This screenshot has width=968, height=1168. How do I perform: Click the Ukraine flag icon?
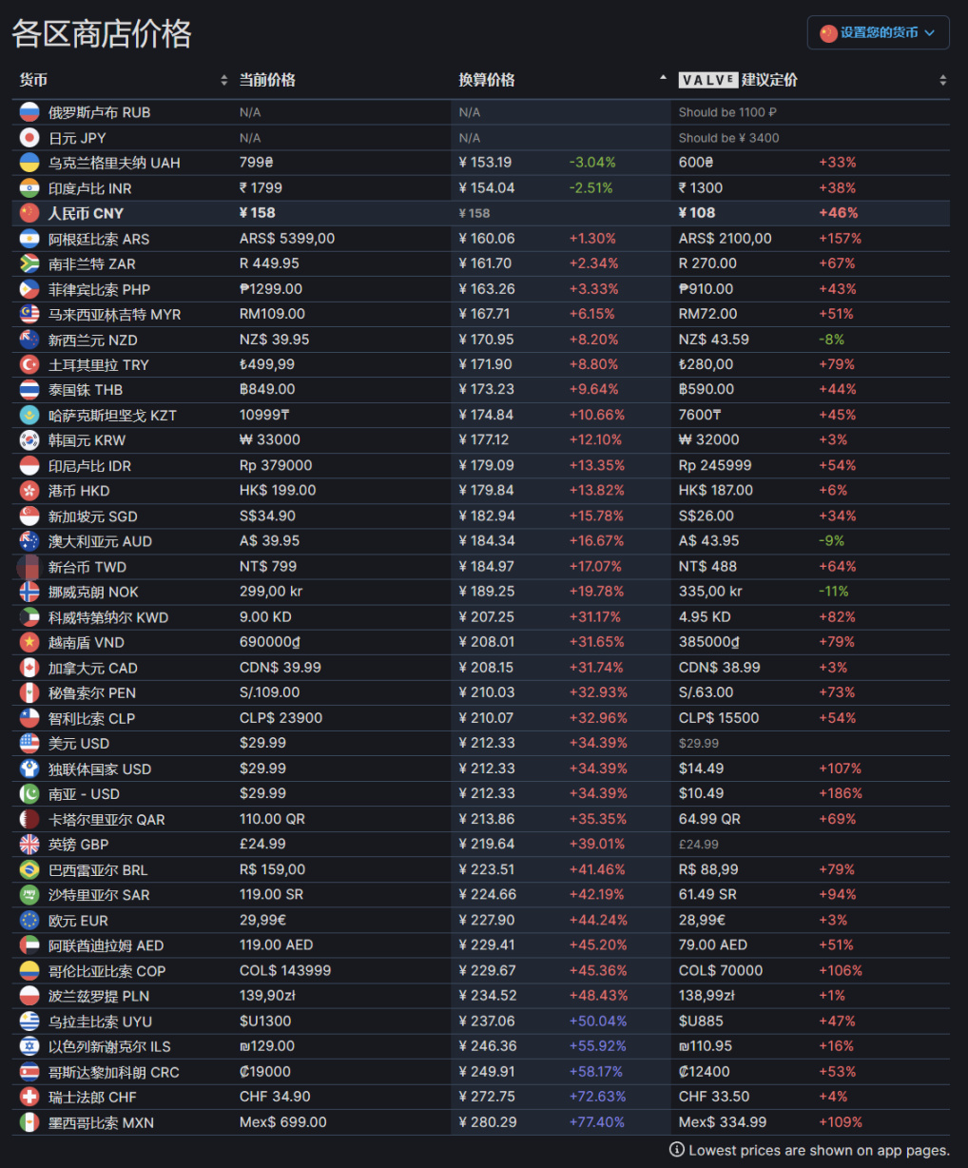coord(29,163)
